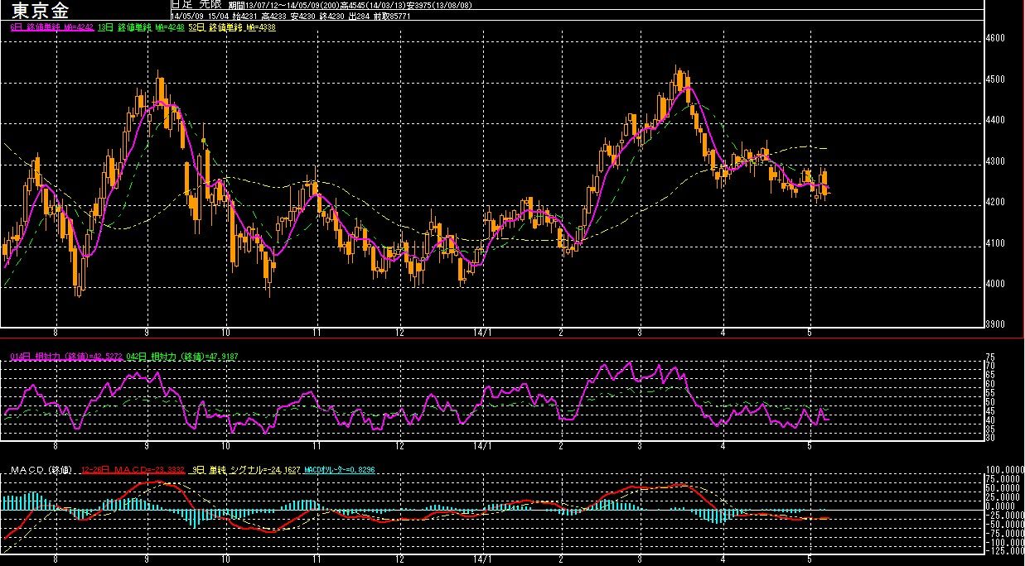Select the MACDオシレーター=0.8296 legend
Screen dimensions: 1025x566
pos(338,470)
